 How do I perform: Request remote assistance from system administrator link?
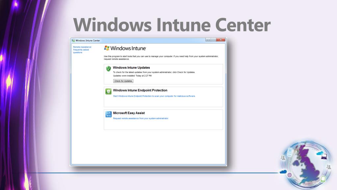(141, 118)
